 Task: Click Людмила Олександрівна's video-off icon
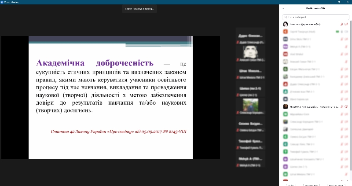click(346, 107)
